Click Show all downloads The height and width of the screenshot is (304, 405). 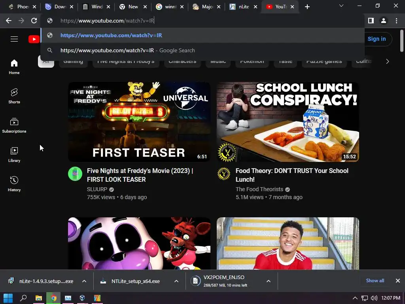click(x=375, y=281)
